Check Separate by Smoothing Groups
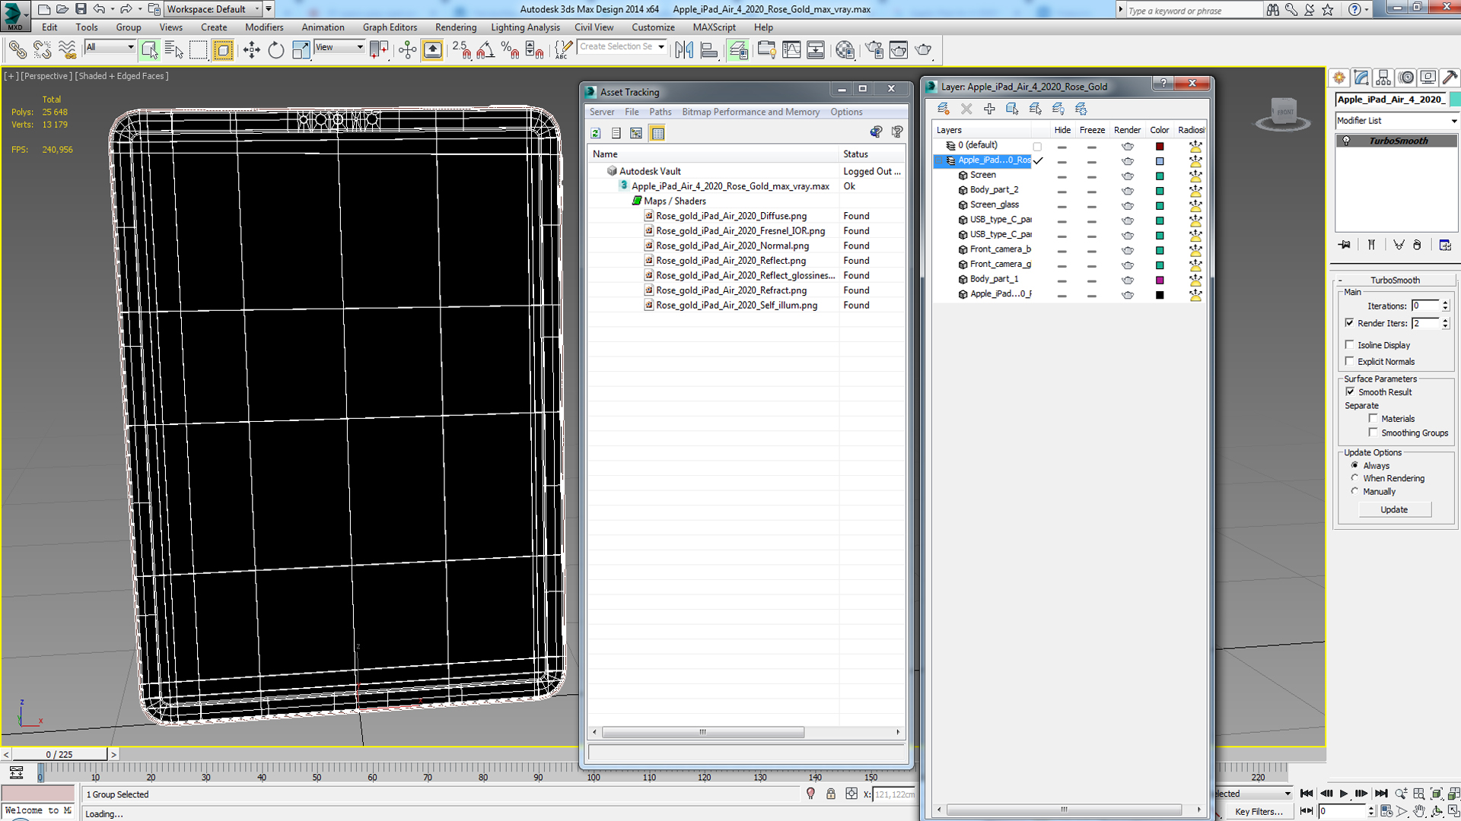The image size is (1461, 821). 1373,433
